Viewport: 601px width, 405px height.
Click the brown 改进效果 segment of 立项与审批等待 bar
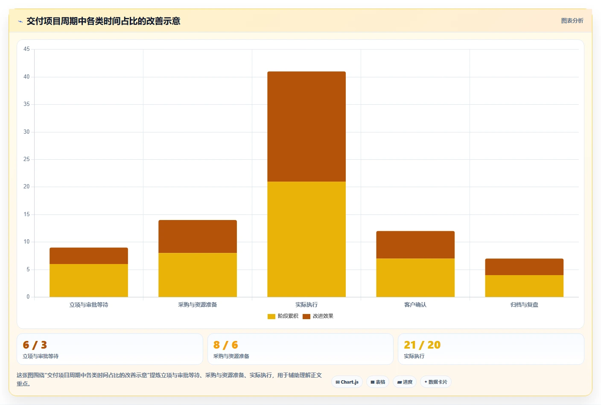point(89,256)
